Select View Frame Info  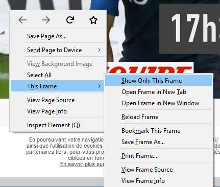point(158,181)
